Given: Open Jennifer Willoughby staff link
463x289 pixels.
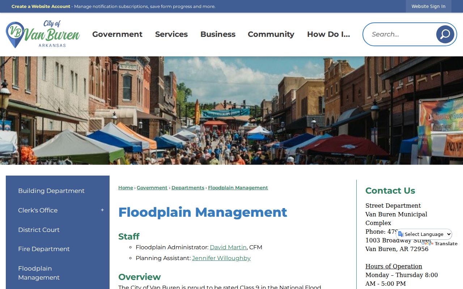Looking at the screenshot, I should pos(221,258).
